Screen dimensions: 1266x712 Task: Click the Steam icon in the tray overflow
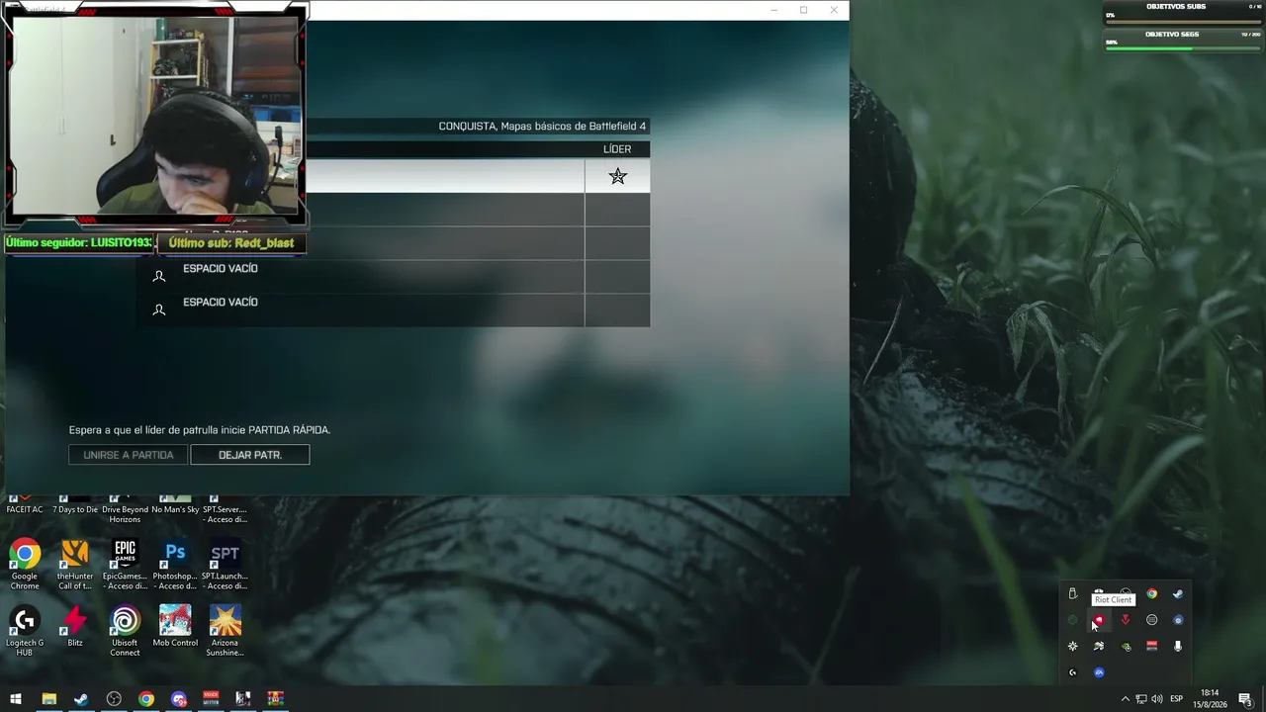1178,594
